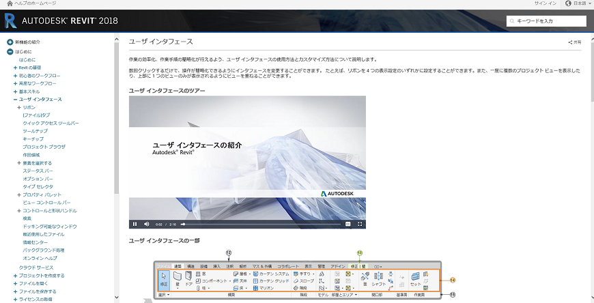This screenshot has height=303, width=594.
Task: Toggle closed captions on the video player
Action: click(348, 224)
